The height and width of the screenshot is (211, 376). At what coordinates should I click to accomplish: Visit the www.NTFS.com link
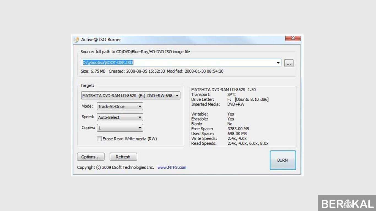pyautogui.click(x=172, y=167)
